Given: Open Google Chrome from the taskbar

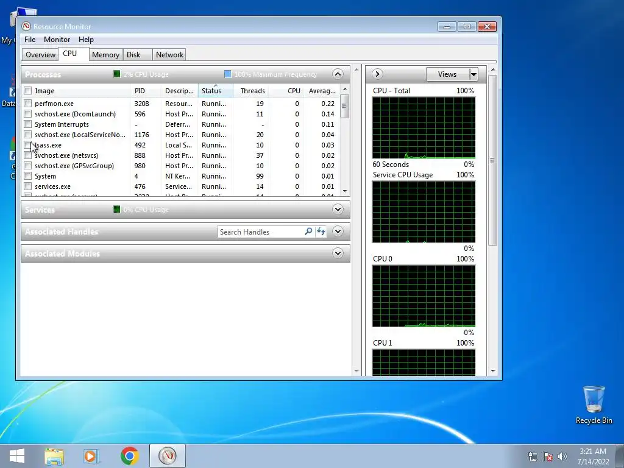Looking at the screenshot, I should pos(129,456).
